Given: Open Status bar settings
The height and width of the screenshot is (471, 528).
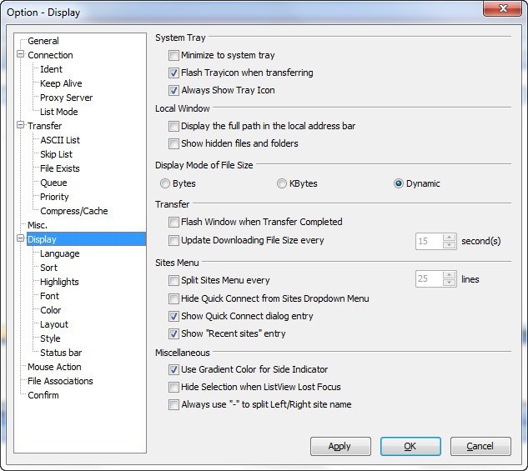Looking at the screenshot, I should point(61,353).
